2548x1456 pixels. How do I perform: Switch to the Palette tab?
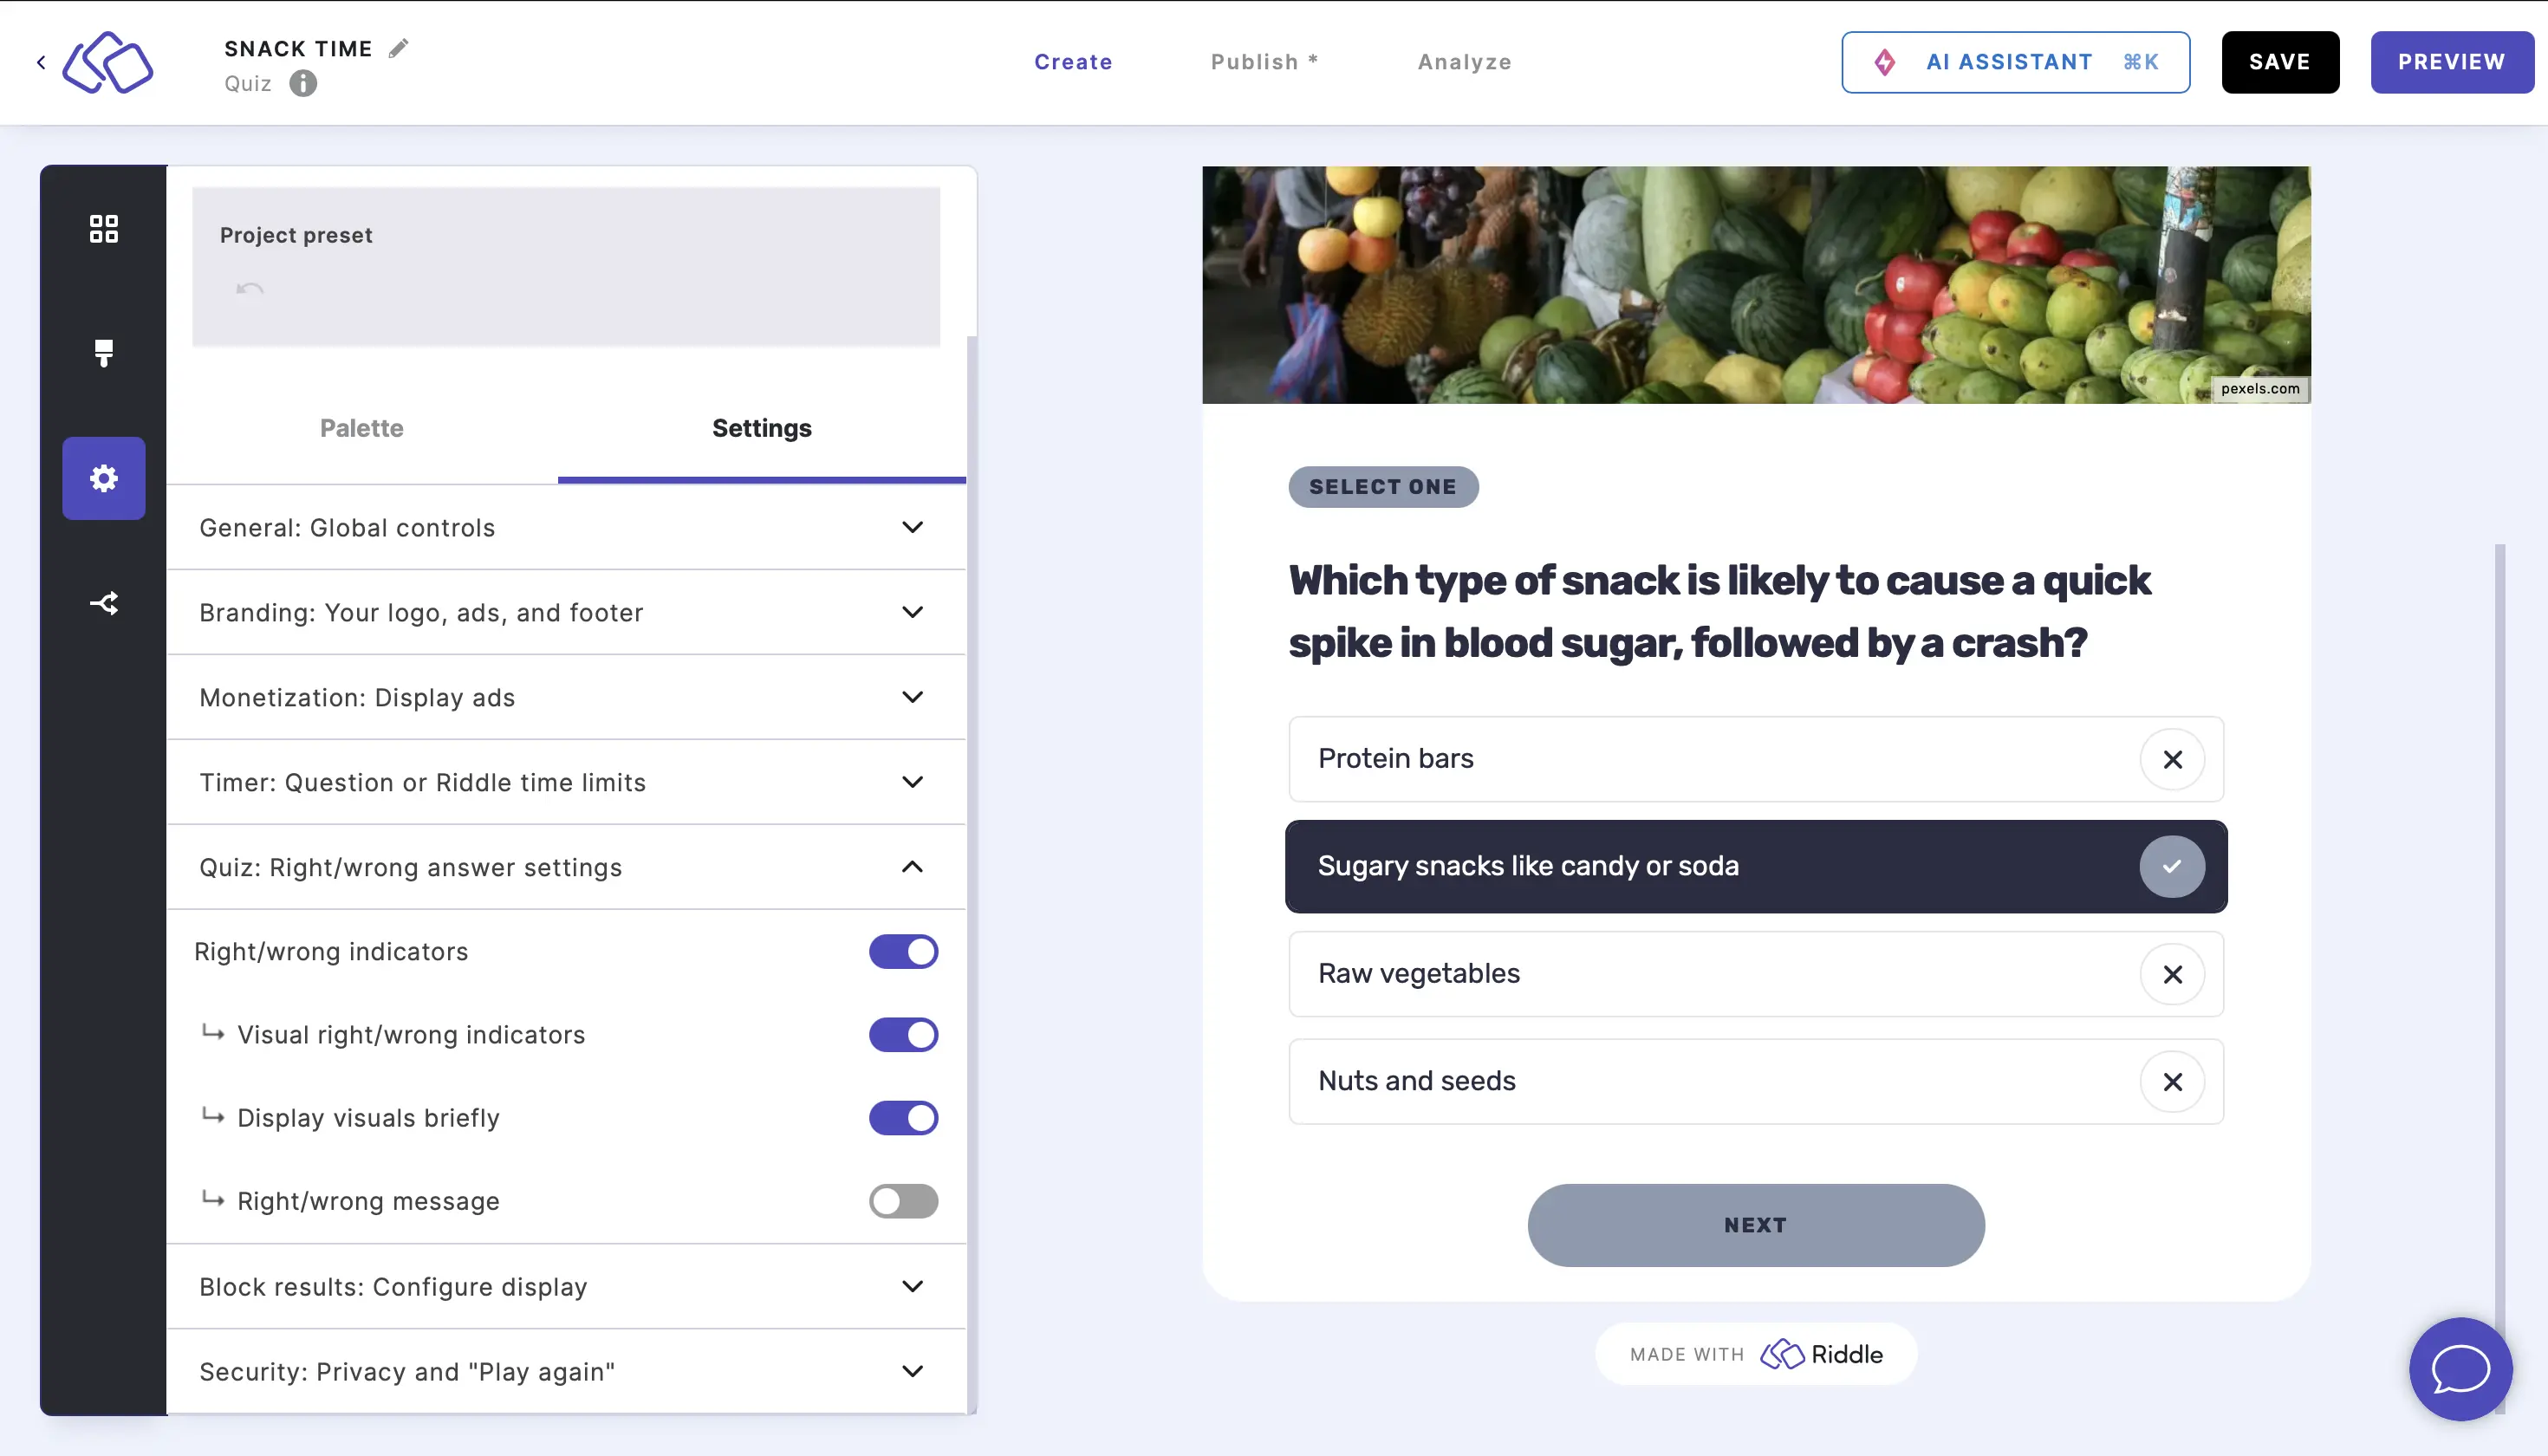click(361, 427)
